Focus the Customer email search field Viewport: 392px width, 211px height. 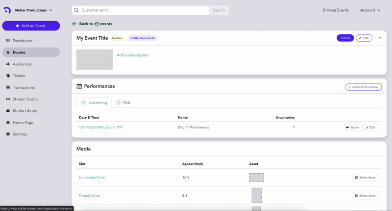[x=140, y=10]
